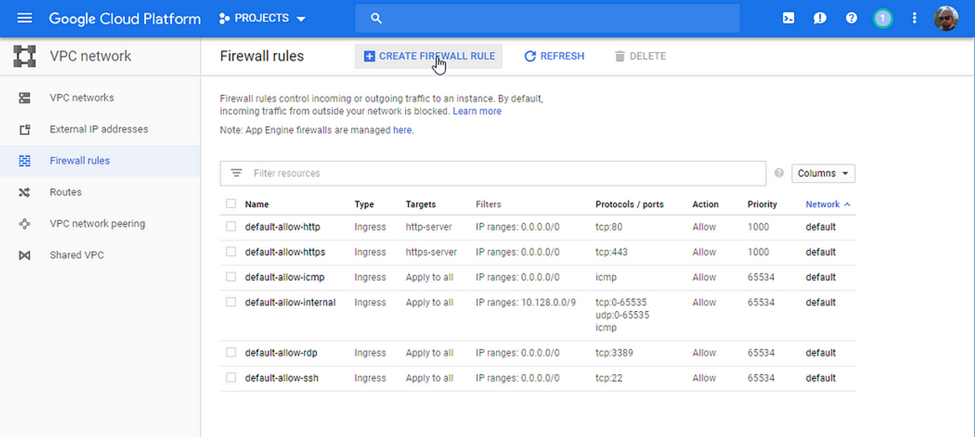
Task: Activate Cloud Shell icon in header
Action: tap(788, 19)
